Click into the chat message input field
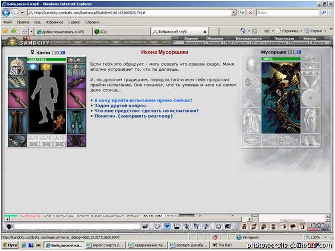Viewport: 335px width, 251px height. (x=78, y=226)
